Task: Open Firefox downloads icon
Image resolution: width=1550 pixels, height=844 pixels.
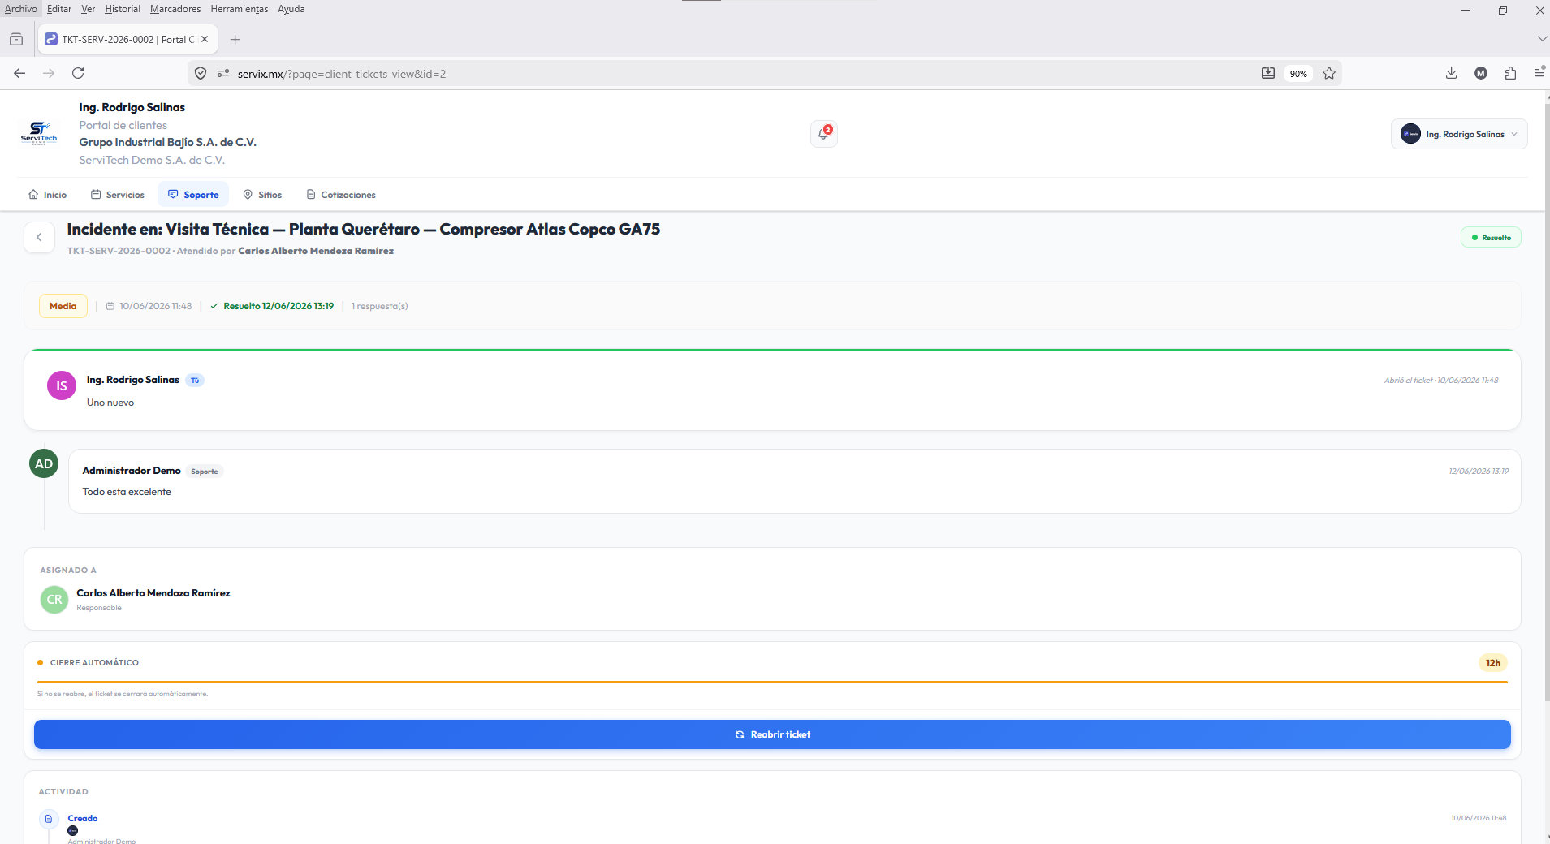Action: click(1451, 74)
